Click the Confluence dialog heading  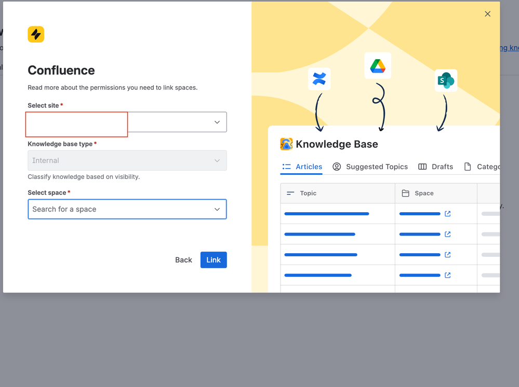(61, 71)
